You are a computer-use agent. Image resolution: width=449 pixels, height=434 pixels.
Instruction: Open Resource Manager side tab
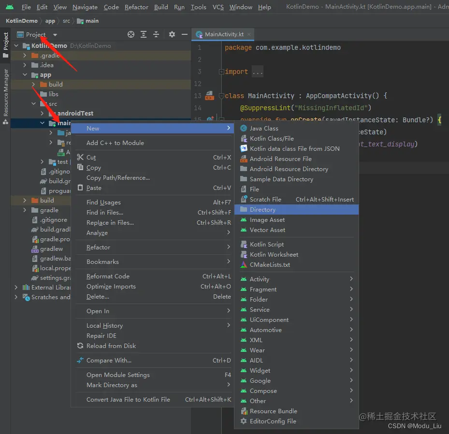pos(5,97)
